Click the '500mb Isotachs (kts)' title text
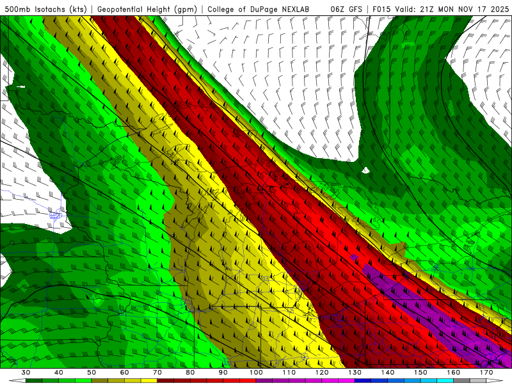 point(46,9)
